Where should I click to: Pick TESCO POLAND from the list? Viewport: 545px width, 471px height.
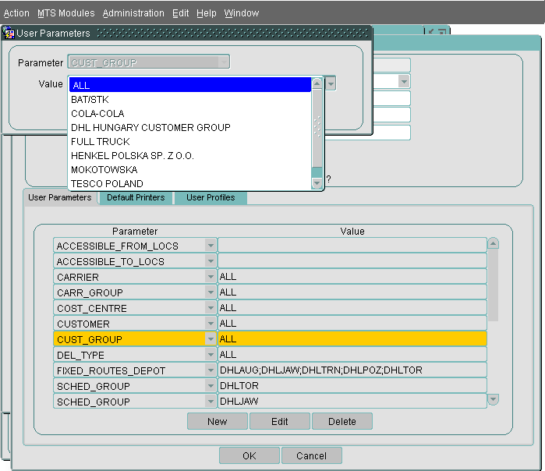tap(190, 183)
